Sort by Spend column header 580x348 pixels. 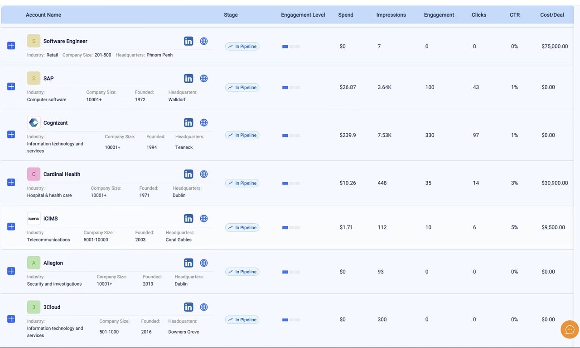(346, 15)
